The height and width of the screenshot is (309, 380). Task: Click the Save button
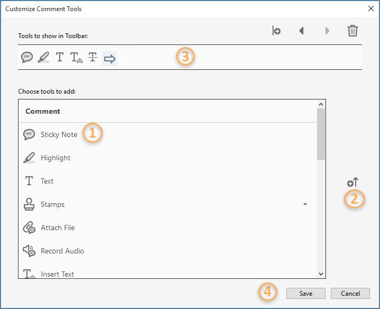coord(305,293)
